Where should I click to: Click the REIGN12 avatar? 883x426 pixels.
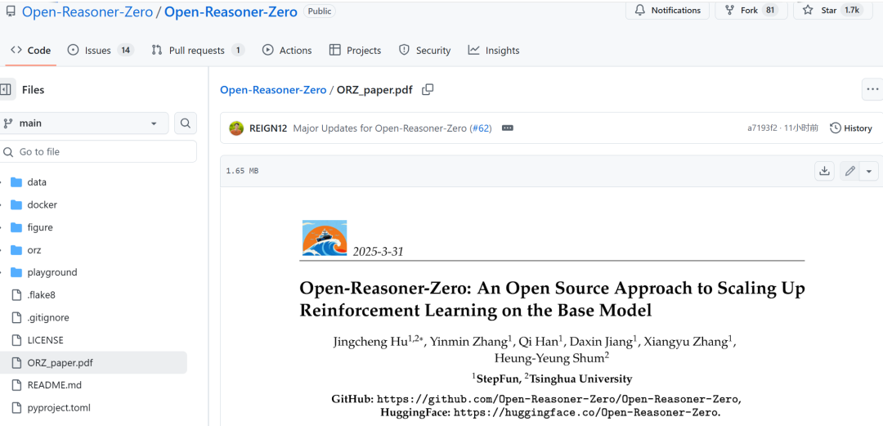click(236, 128)
